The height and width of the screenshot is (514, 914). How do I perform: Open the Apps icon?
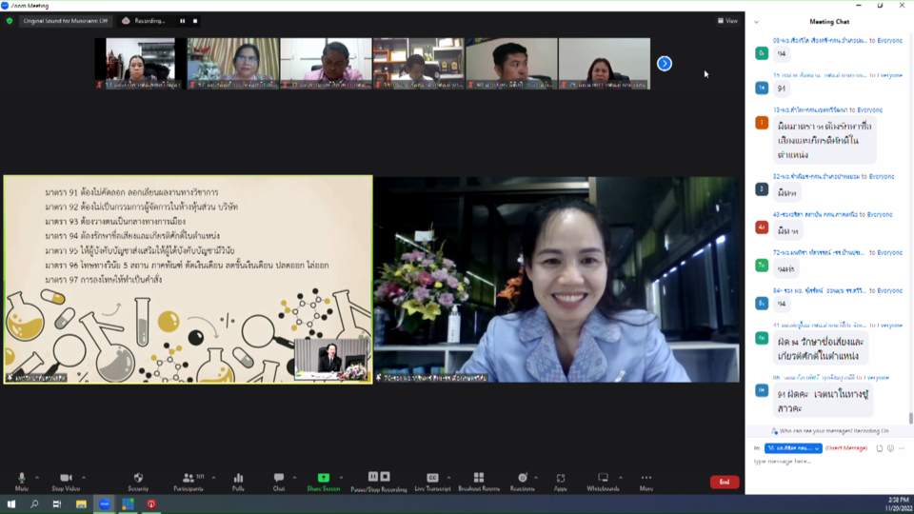click(x=560, y=479)
